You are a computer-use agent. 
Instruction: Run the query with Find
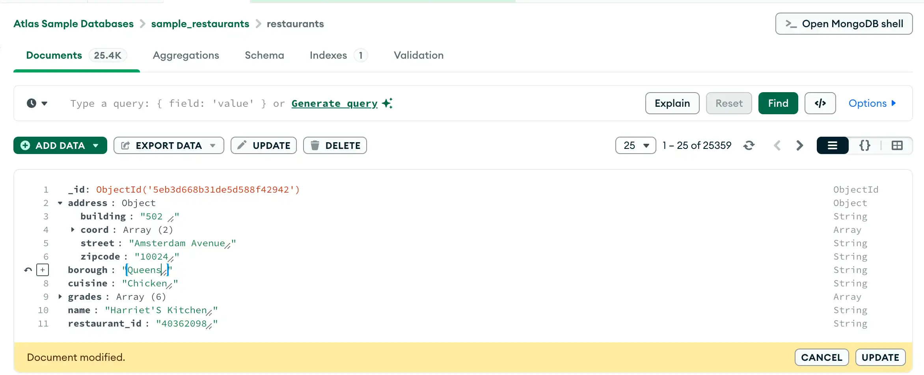(778, 103)
